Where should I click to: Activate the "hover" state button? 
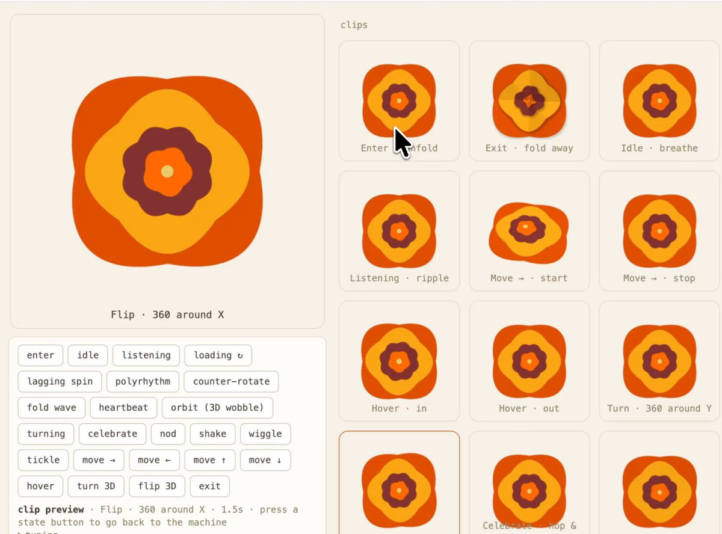click(40, 486)
